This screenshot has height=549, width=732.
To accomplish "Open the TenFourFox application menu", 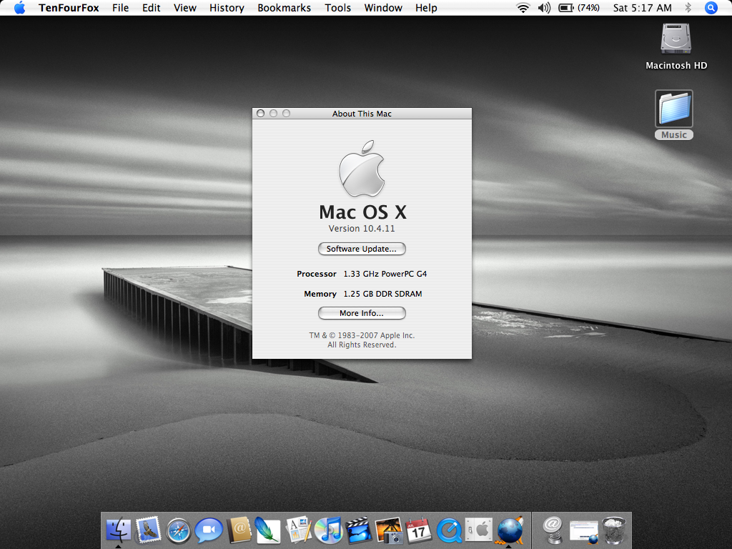I will pos(69,8).
